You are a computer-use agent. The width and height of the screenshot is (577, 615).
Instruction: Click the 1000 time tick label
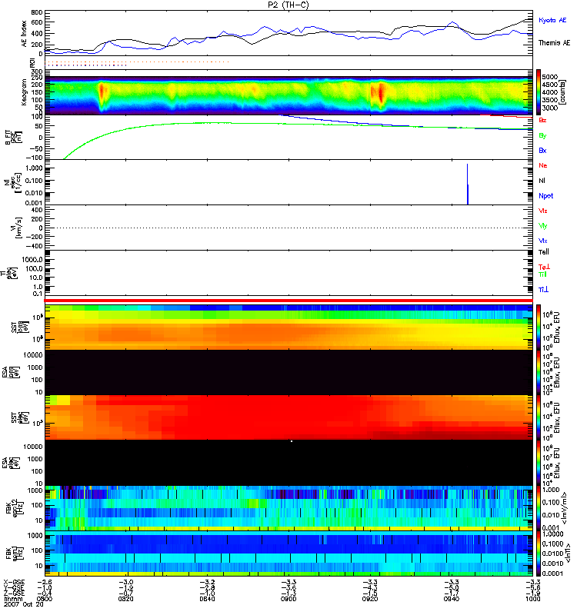click(532, 599)
